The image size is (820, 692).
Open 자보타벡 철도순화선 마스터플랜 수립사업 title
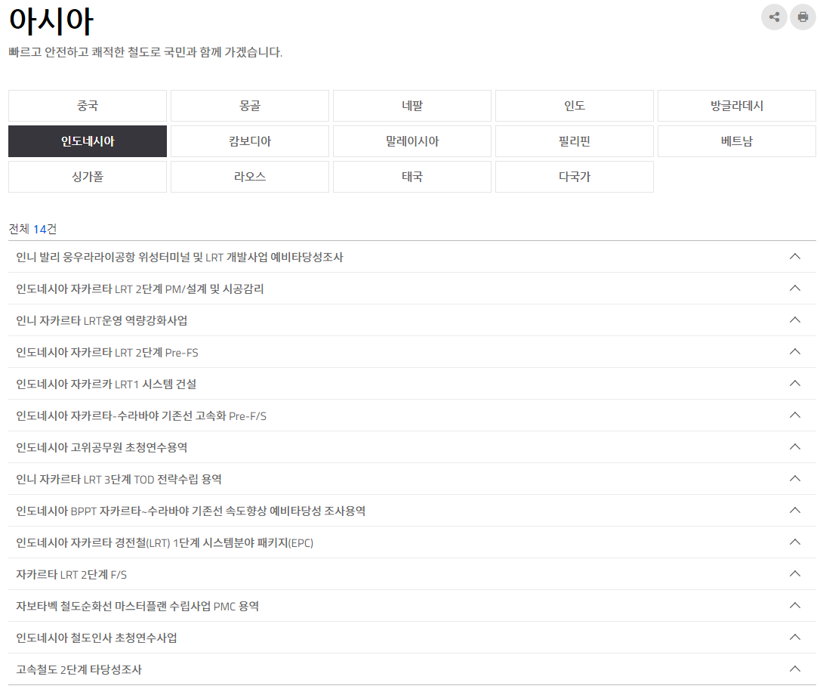point(137,606)
